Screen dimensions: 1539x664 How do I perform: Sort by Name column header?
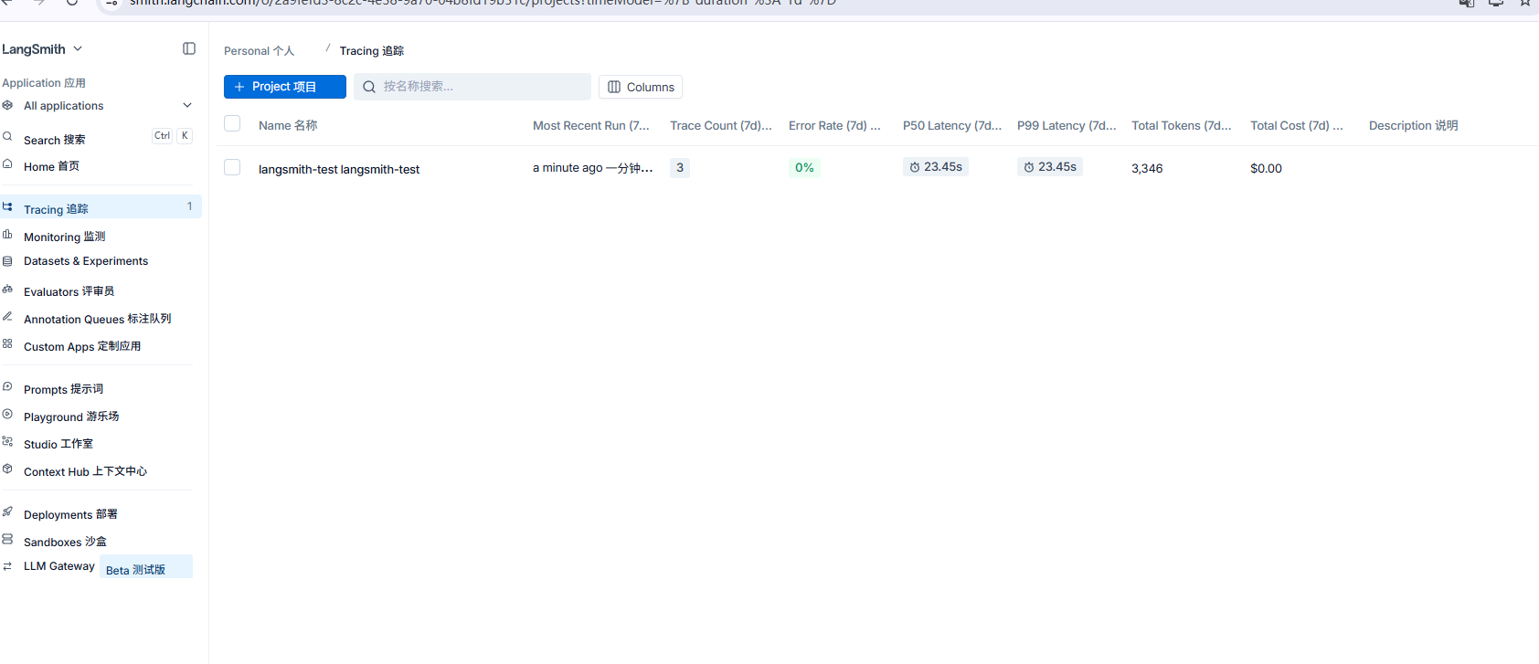[x=288, y=125]
